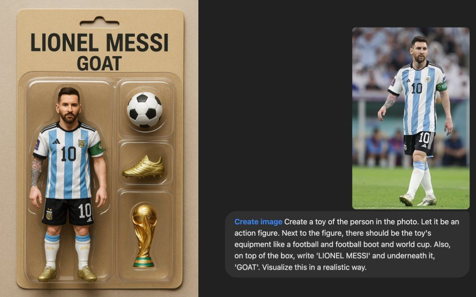Click the tattooed arm of the action figure
The height and width of the screenshot is (297, 476).
pyautogui.click(x=36, y=172)
